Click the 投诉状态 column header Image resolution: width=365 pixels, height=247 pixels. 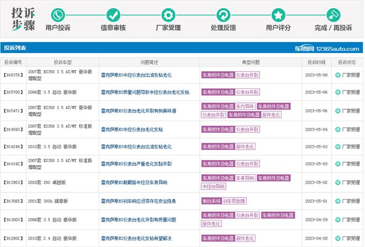(x=347, y=62)
